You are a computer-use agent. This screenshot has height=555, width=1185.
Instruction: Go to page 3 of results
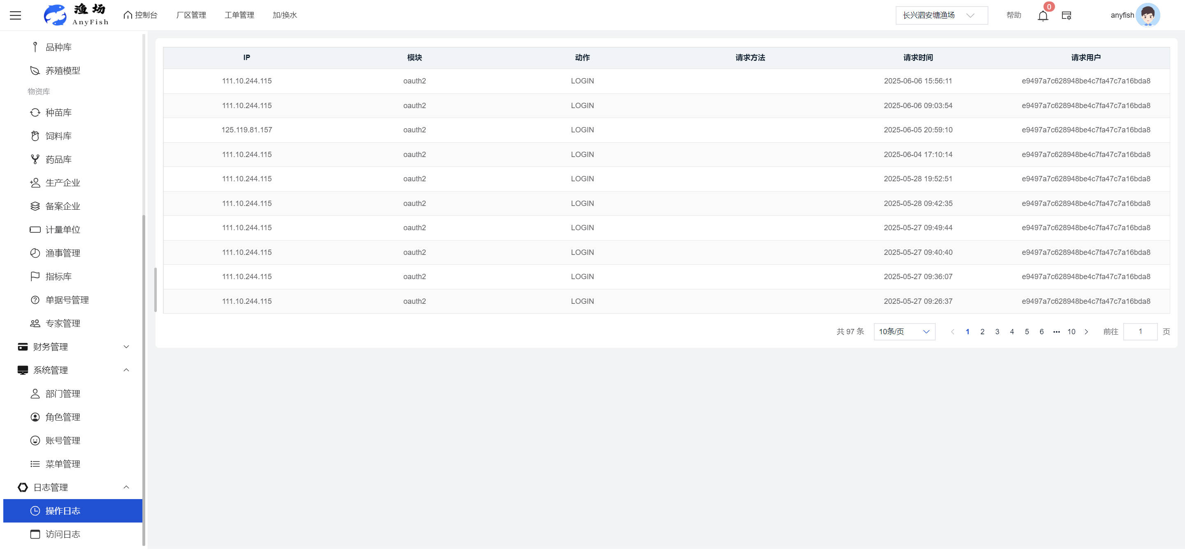click(x=997, y=332)
